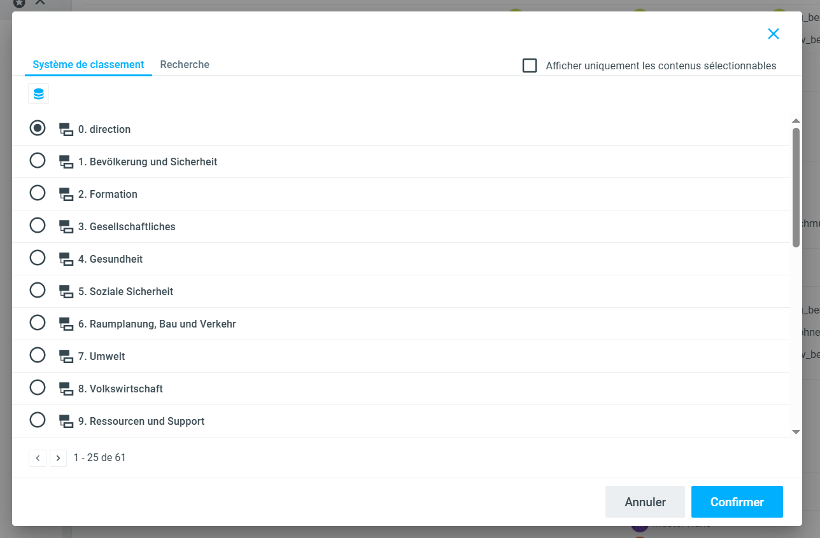The width and height of the screenshot is (820, 538).
Task: Select radio button for 1. Bevölkerung und Sicherheit
Action: pos(38,160)
